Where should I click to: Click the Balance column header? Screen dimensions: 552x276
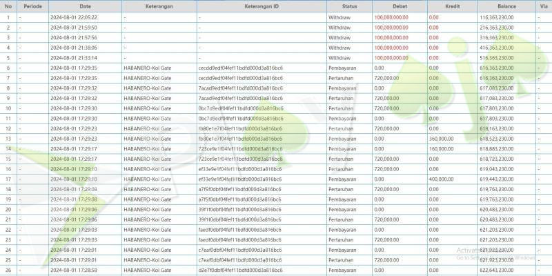click(x=506, y=6)
